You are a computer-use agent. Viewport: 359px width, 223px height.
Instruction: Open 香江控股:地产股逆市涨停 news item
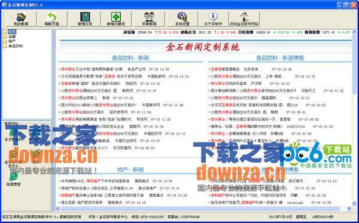click(x=81, y=203)
